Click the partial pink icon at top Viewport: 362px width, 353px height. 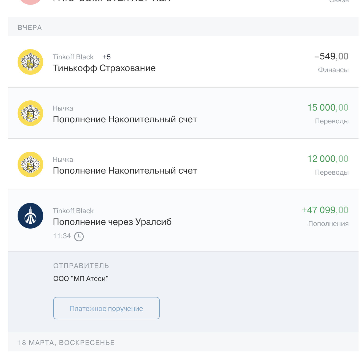point(30,2)
